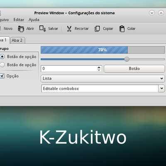
Task: Click the window up-chevron title button
Action: pos(161,13)
